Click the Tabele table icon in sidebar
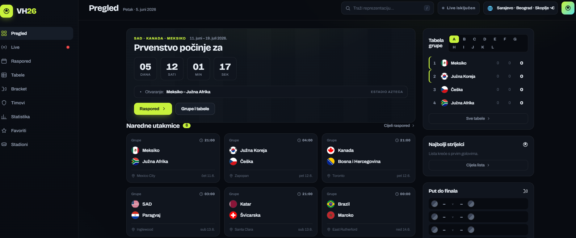 [x=4, y=75]
